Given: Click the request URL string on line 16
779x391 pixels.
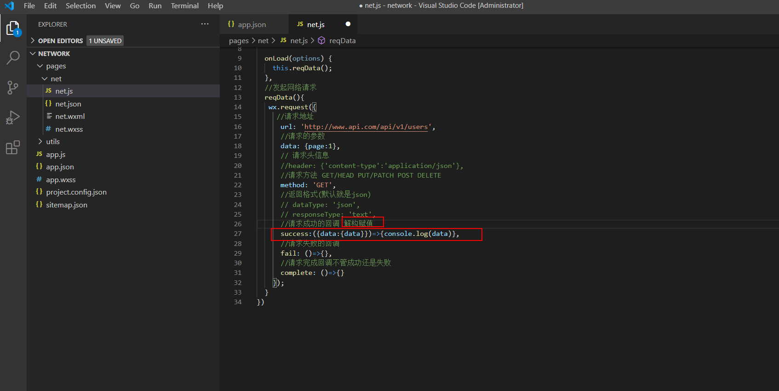Looking at the screenshot, I should point(366,127).
